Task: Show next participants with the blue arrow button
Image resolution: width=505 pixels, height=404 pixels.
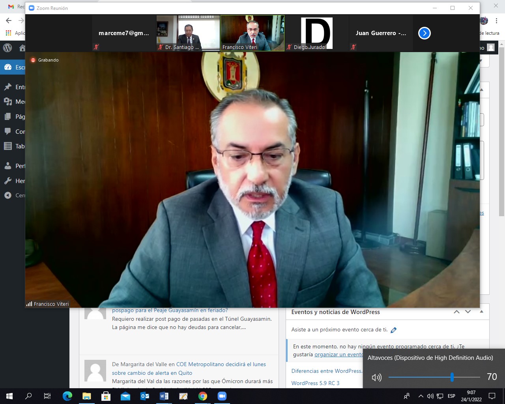Action: click(425, 33)
